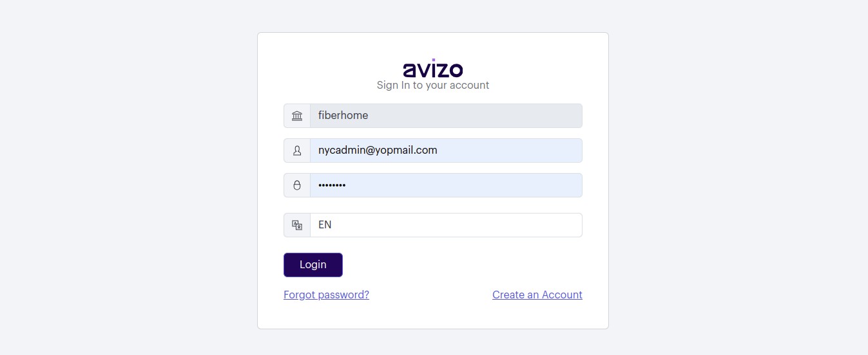Click the 'Sign In to your account' heading
The height and width of the screenshot is (355, 868).
(433, 85)
